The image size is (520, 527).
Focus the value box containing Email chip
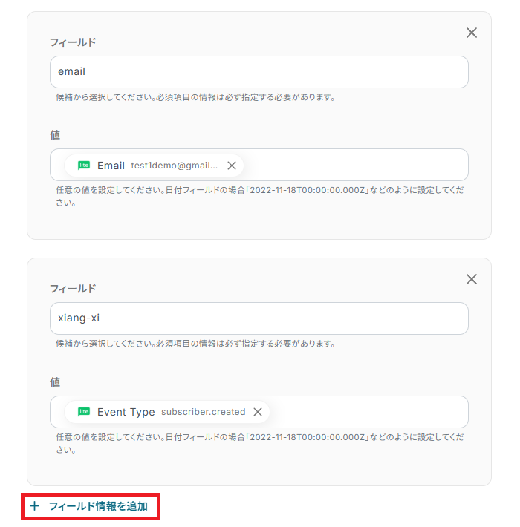tap(259, 165)
